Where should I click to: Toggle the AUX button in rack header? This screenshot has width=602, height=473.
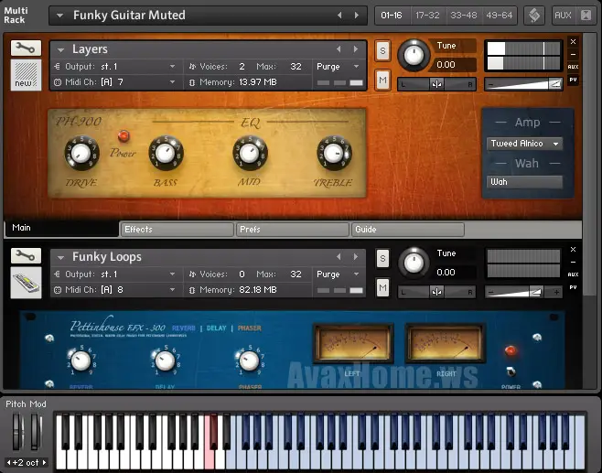(x=563, y=16)
